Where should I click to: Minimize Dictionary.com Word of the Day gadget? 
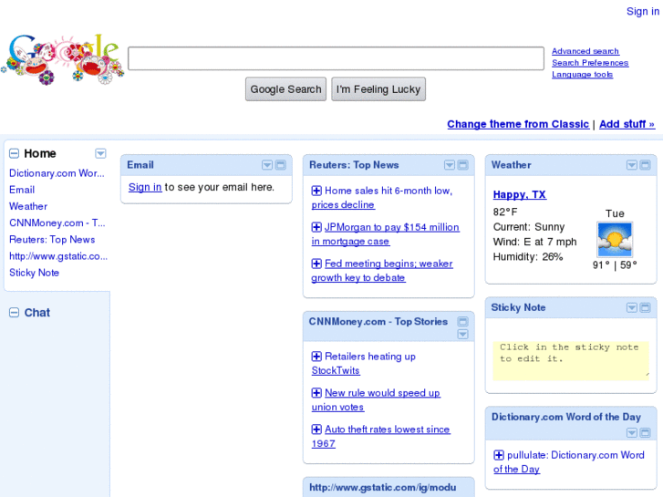646,432
